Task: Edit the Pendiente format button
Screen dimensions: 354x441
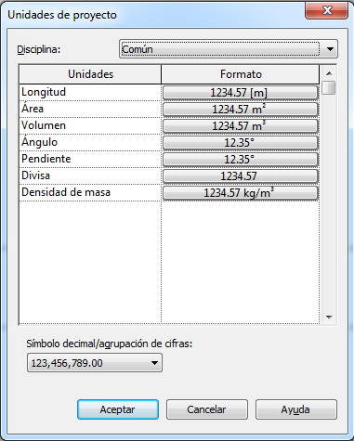Action: click(241, 160)
